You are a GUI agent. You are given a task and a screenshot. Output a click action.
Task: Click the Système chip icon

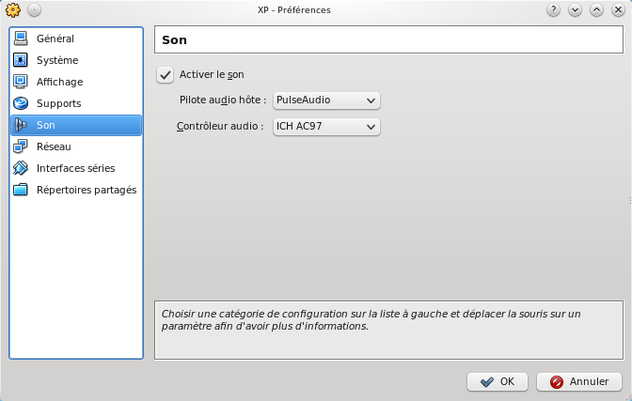21,61
